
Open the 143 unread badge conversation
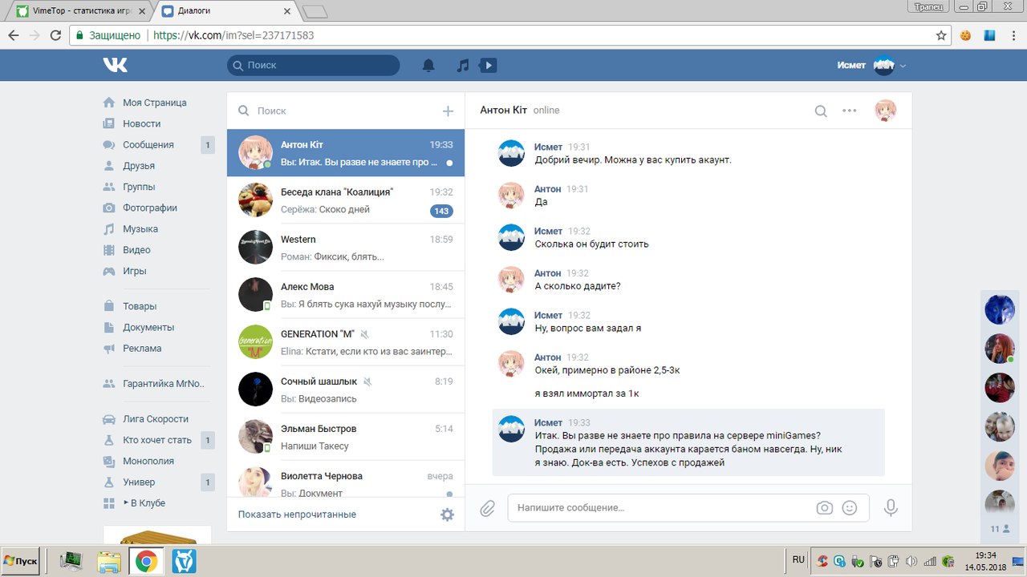pyautogui.click(x=440, y=212)
